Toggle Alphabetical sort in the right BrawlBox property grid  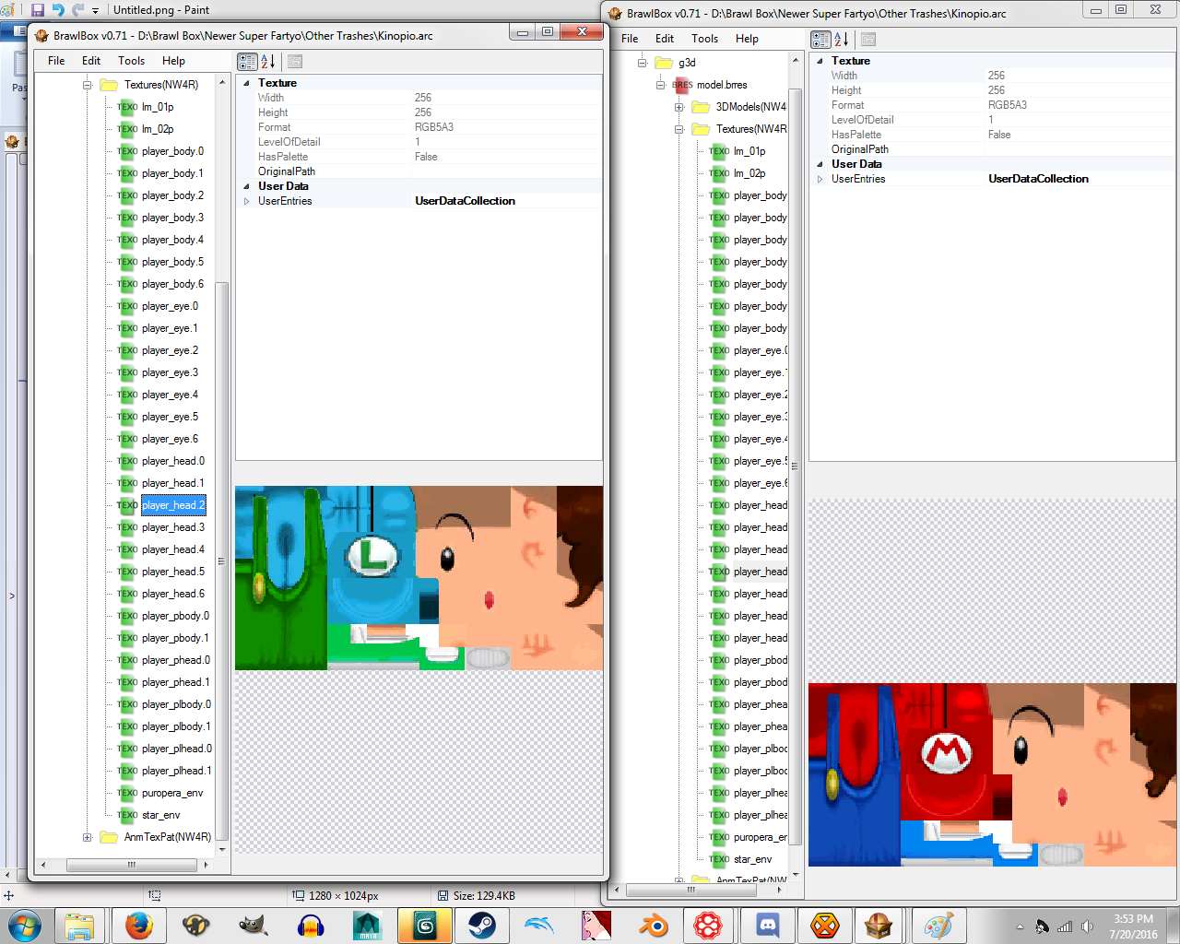(x=842, y=40)
